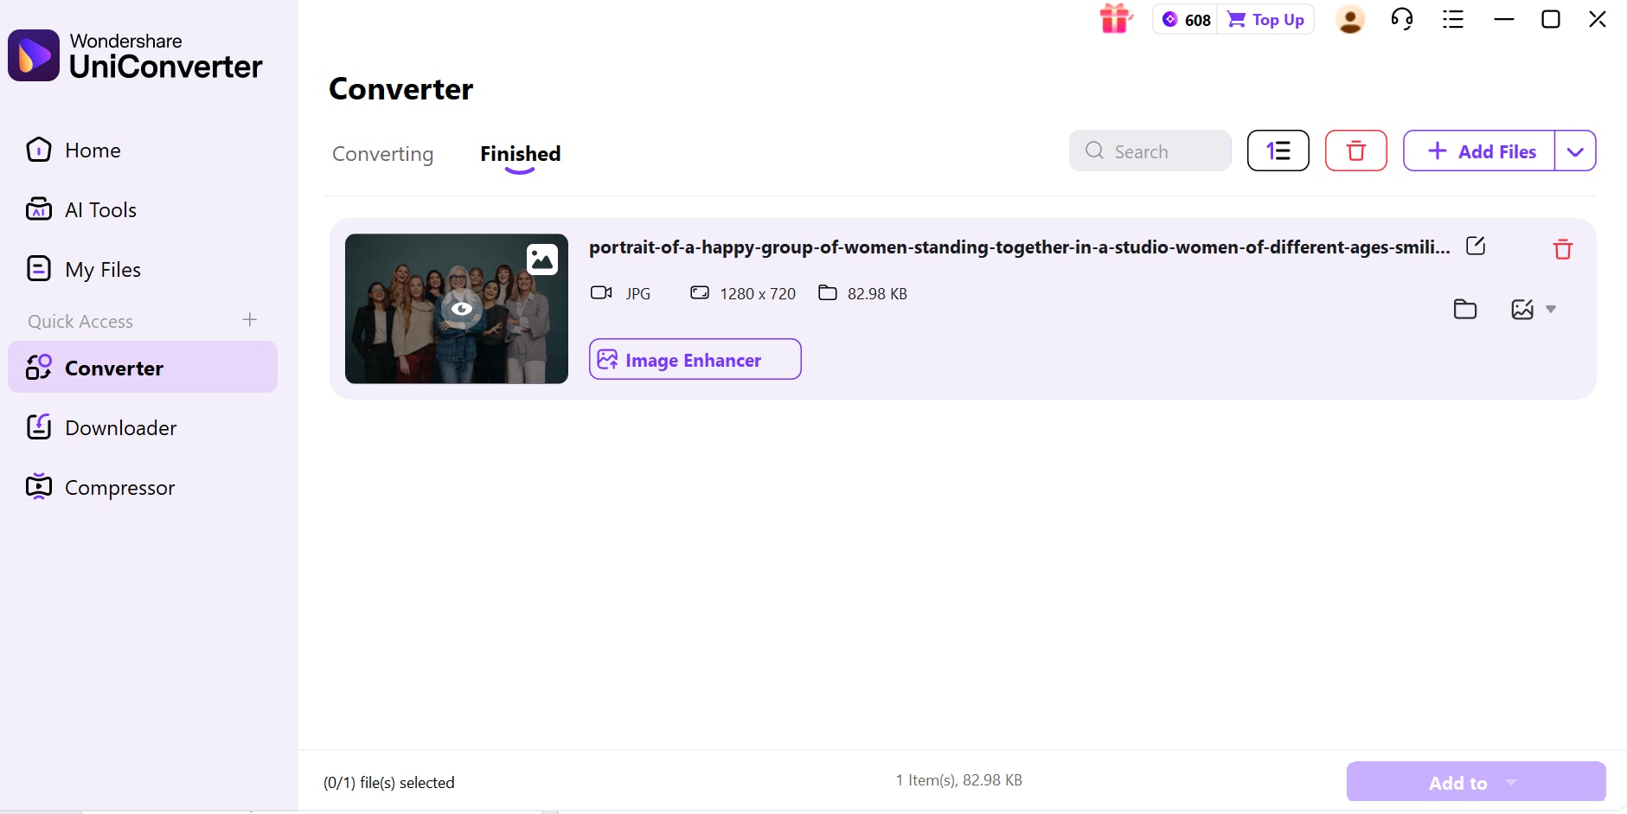
Task: Open AI Tools in sidebar
Action: point(143,210)
